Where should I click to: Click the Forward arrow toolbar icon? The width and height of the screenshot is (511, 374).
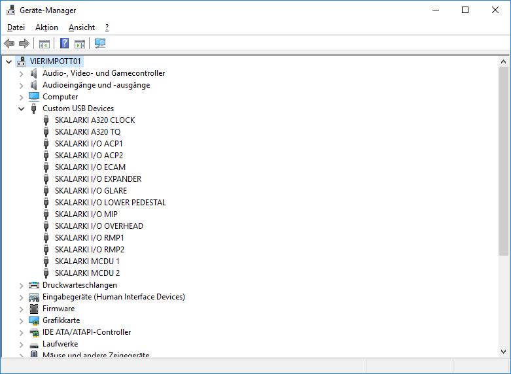[x=24, y=43]
